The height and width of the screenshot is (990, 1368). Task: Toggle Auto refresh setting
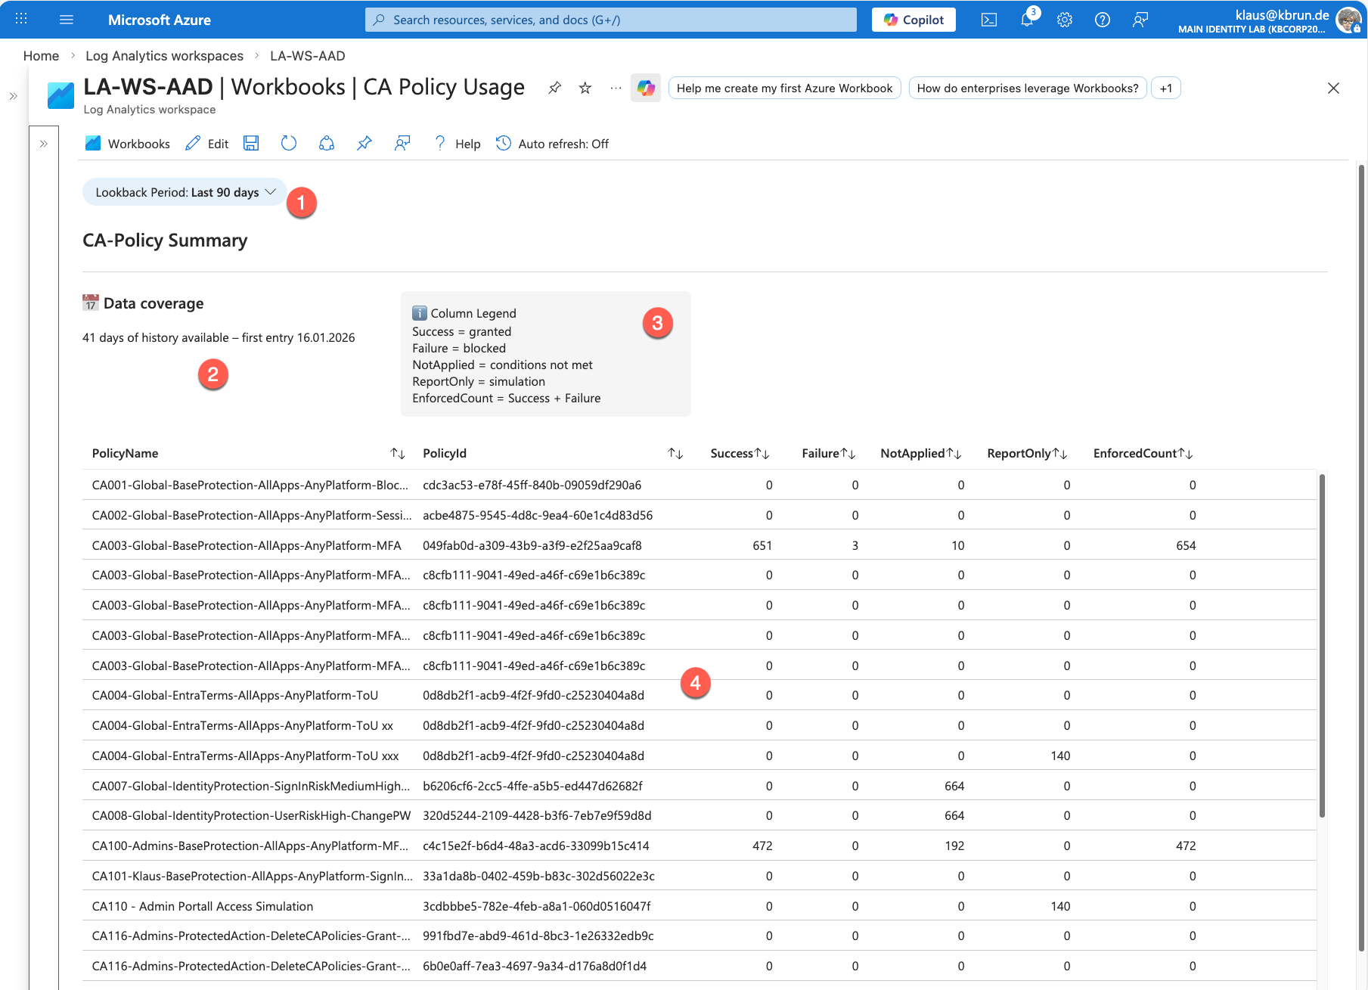[x=552, y=144]
